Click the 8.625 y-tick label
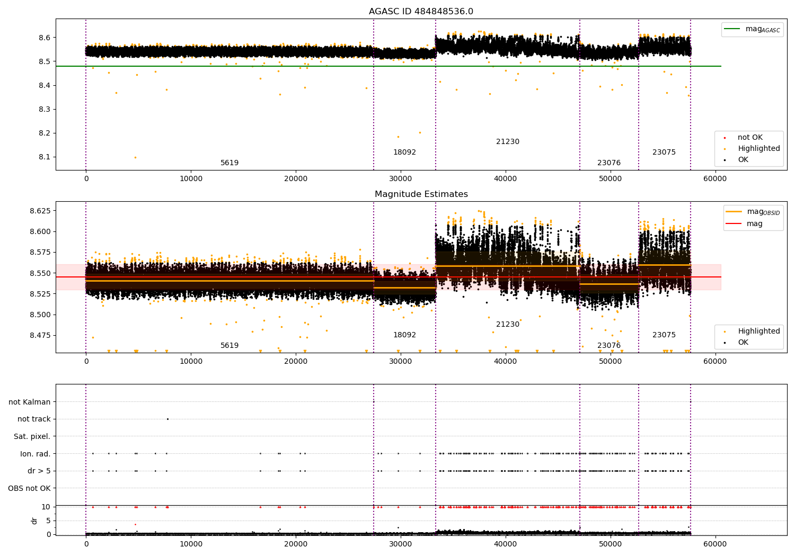The height and width of the screenshot is (556, 795). [40, 211]
